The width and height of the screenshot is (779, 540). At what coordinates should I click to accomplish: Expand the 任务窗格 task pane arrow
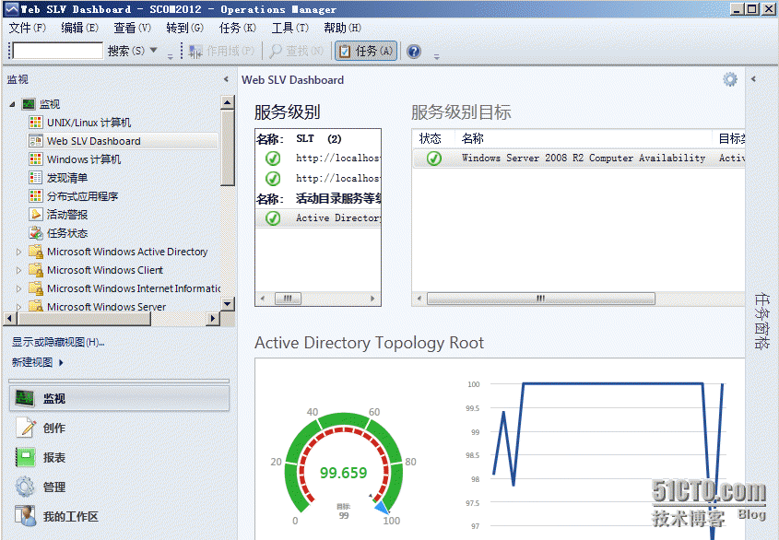tap(754, 79)
